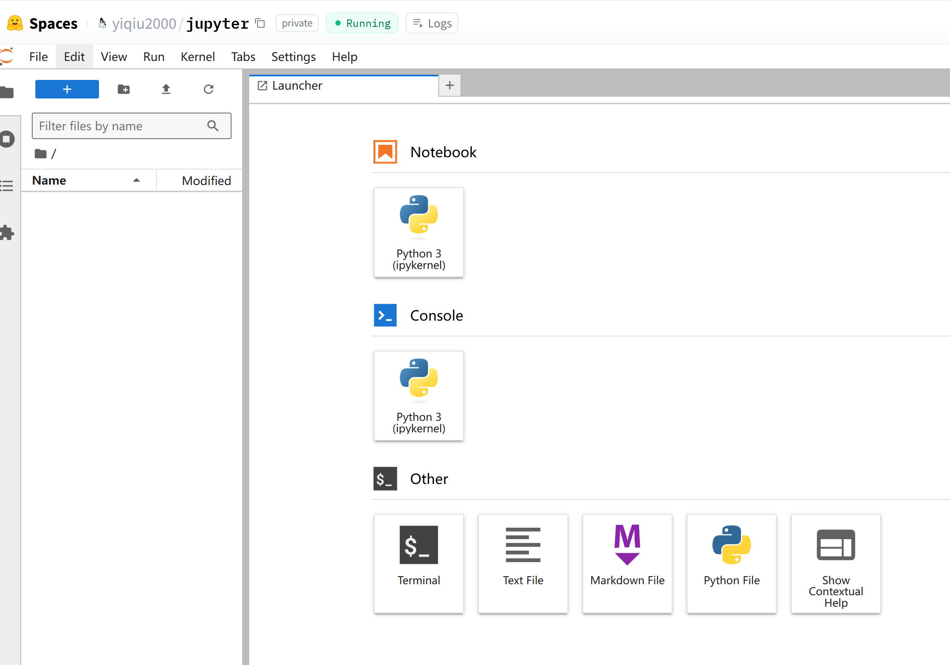950x665 pixels.
Task: Click the Running status badge
Action: (x=362, y=23)
